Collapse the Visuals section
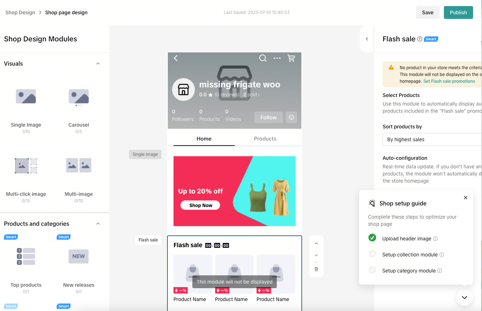 click(98, 63)
